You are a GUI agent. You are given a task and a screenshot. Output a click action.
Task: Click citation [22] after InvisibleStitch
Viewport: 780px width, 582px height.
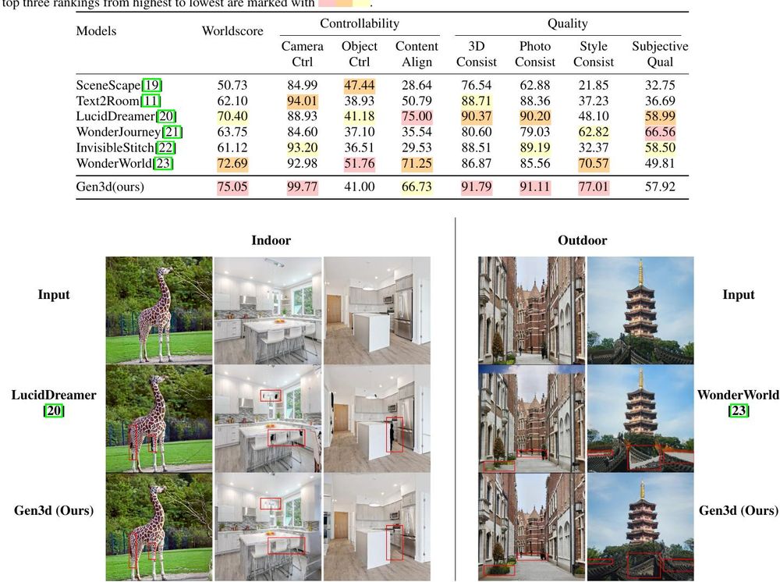(165, 147)
